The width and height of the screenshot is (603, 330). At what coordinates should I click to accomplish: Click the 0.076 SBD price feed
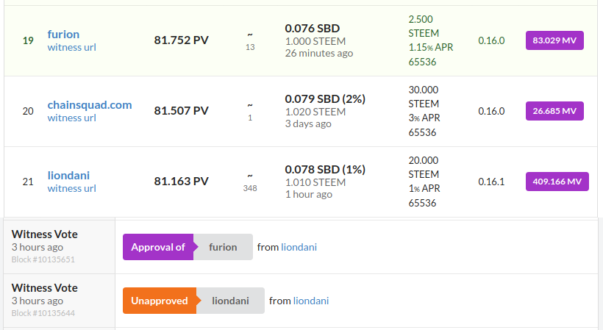[313, 29]
